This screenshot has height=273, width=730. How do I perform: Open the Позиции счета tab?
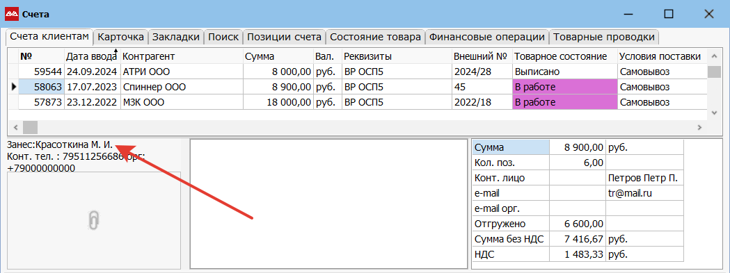(x=284, y=38)
